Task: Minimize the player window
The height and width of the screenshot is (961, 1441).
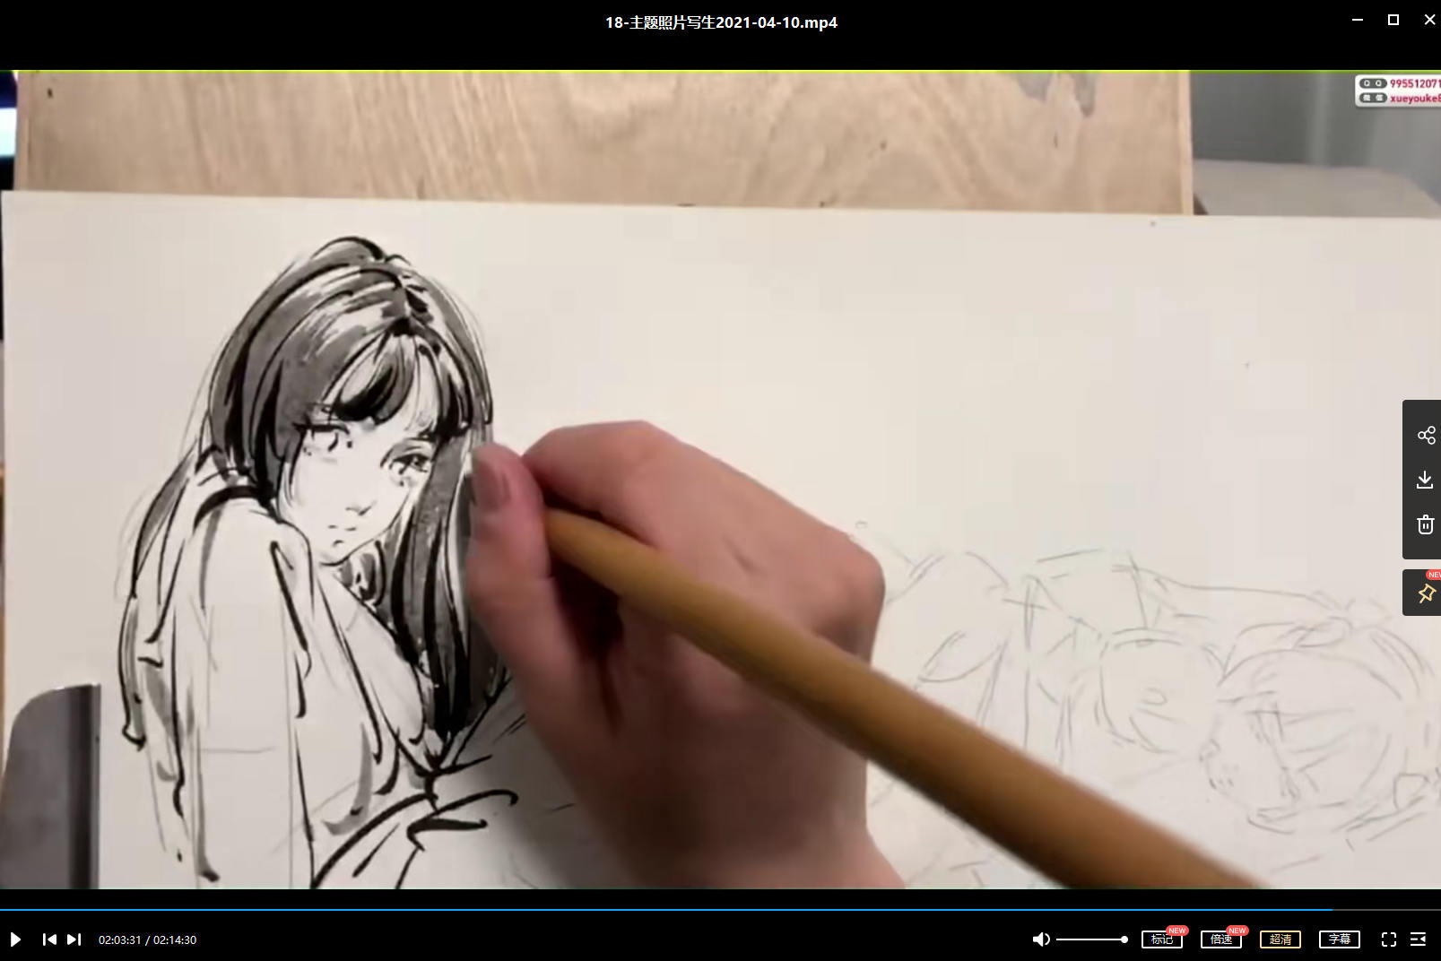Action: click(1358, 20)
